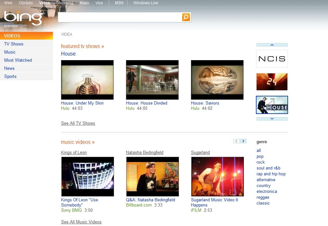Image resolution: width=328 pixels, height=226 pixels.
Task: Filter genre by country
Action: click(x=264, y=186)
